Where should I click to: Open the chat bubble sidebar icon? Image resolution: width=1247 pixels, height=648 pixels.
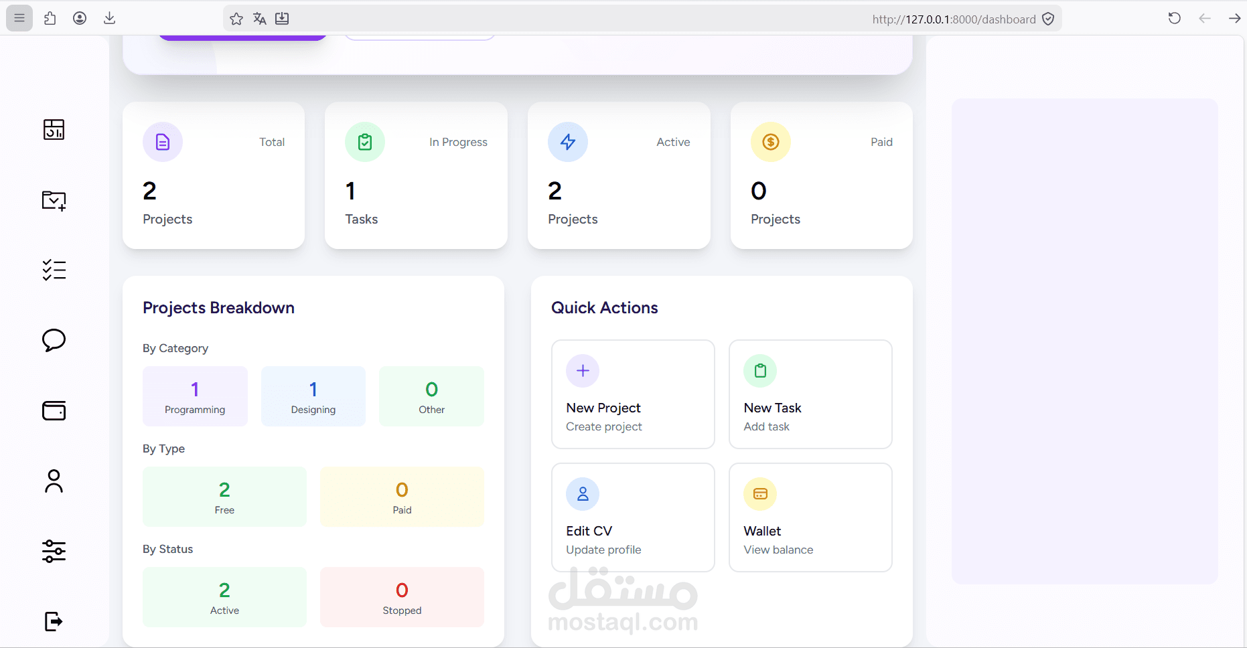(x=54, y=340)
